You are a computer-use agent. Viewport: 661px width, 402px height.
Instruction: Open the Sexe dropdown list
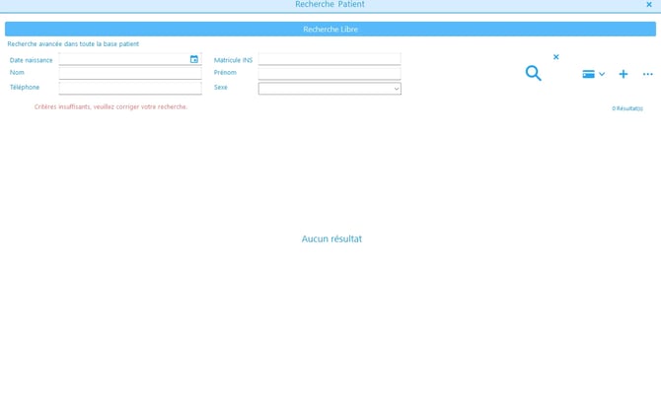tap(330, 89)
